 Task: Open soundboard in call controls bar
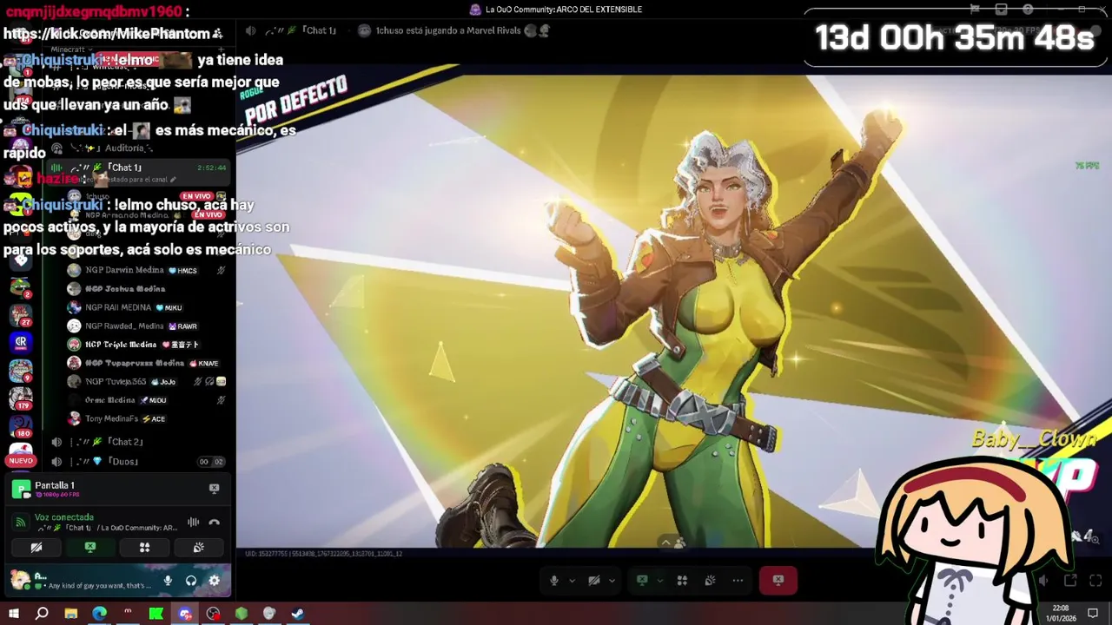(x=710, y=581)
